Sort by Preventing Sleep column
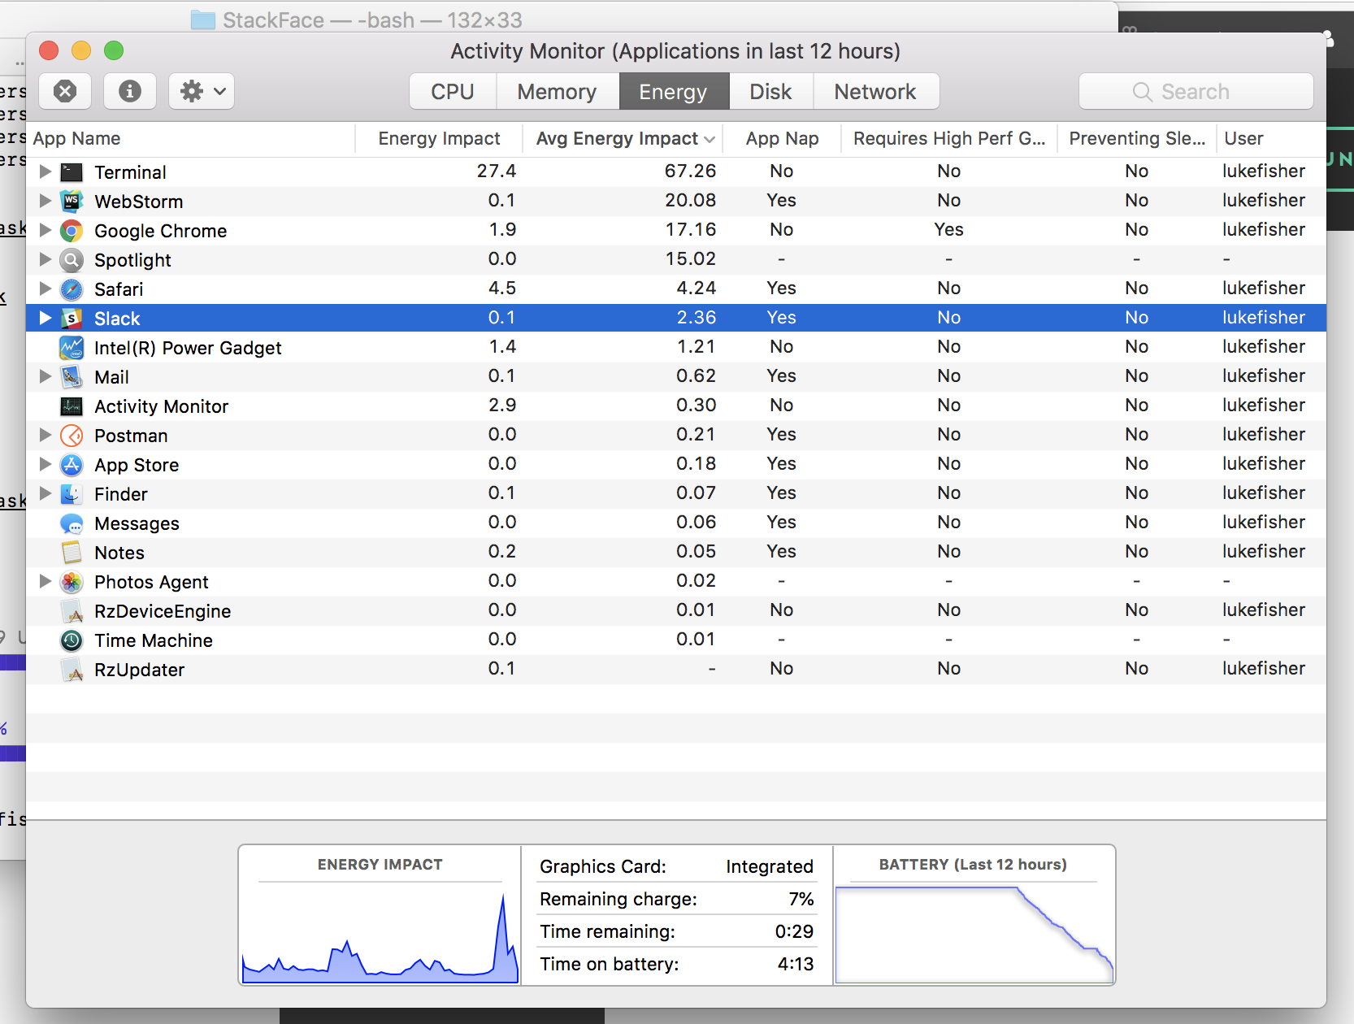 click(x=1137, y=139)
